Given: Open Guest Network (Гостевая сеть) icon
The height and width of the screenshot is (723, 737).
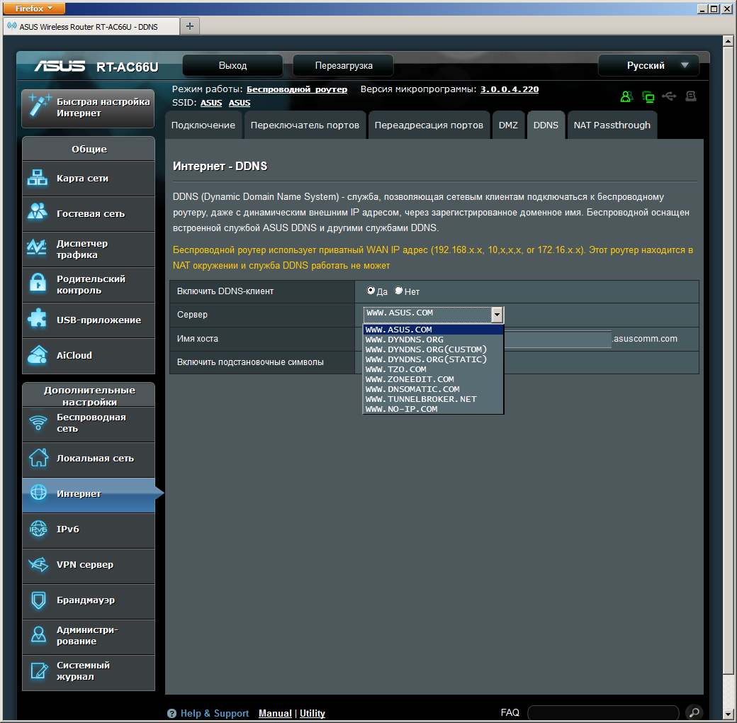Looking at the screenshot, I should 37,213.
